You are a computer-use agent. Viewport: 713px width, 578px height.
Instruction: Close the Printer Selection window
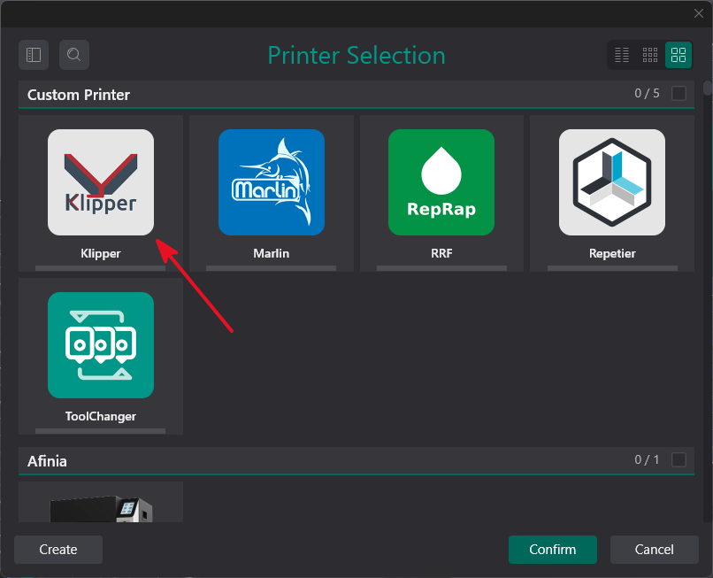[x=699, y=13]
